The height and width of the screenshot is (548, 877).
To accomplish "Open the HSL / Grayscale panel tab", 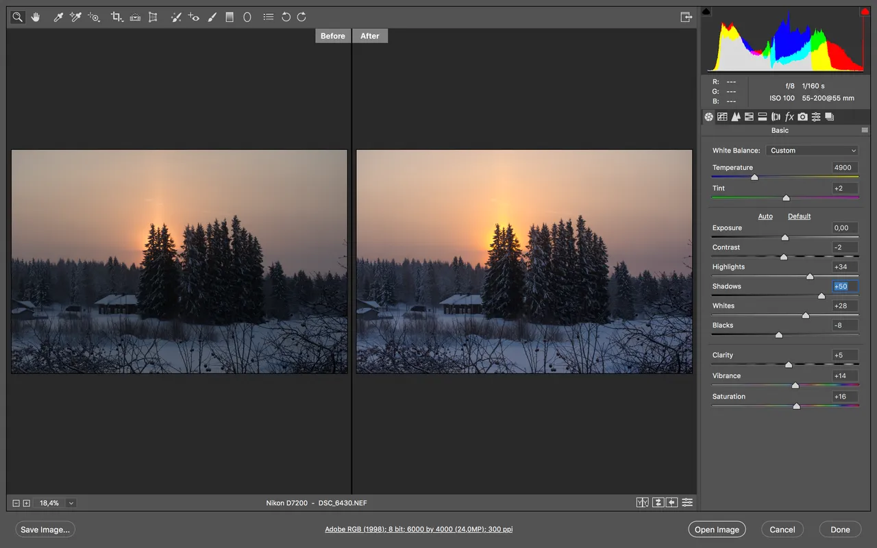I will click(749, 117).
